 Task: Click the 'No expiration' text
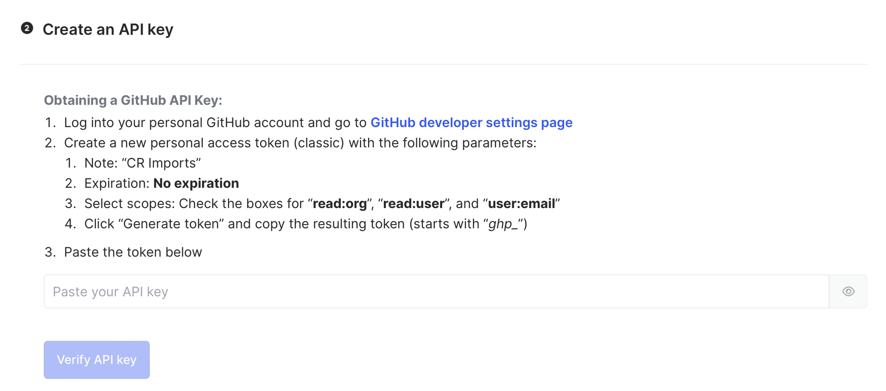(196, 183)
